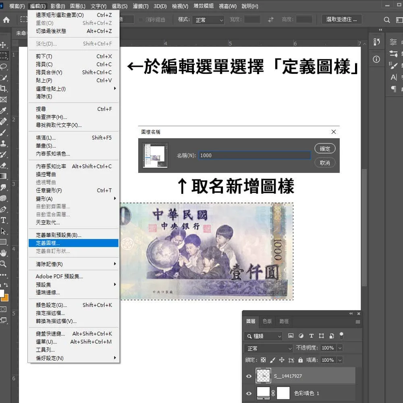Hide the S__14417927 layer
The width and height of the screenshot is (403, 403).
click(249, 376)
